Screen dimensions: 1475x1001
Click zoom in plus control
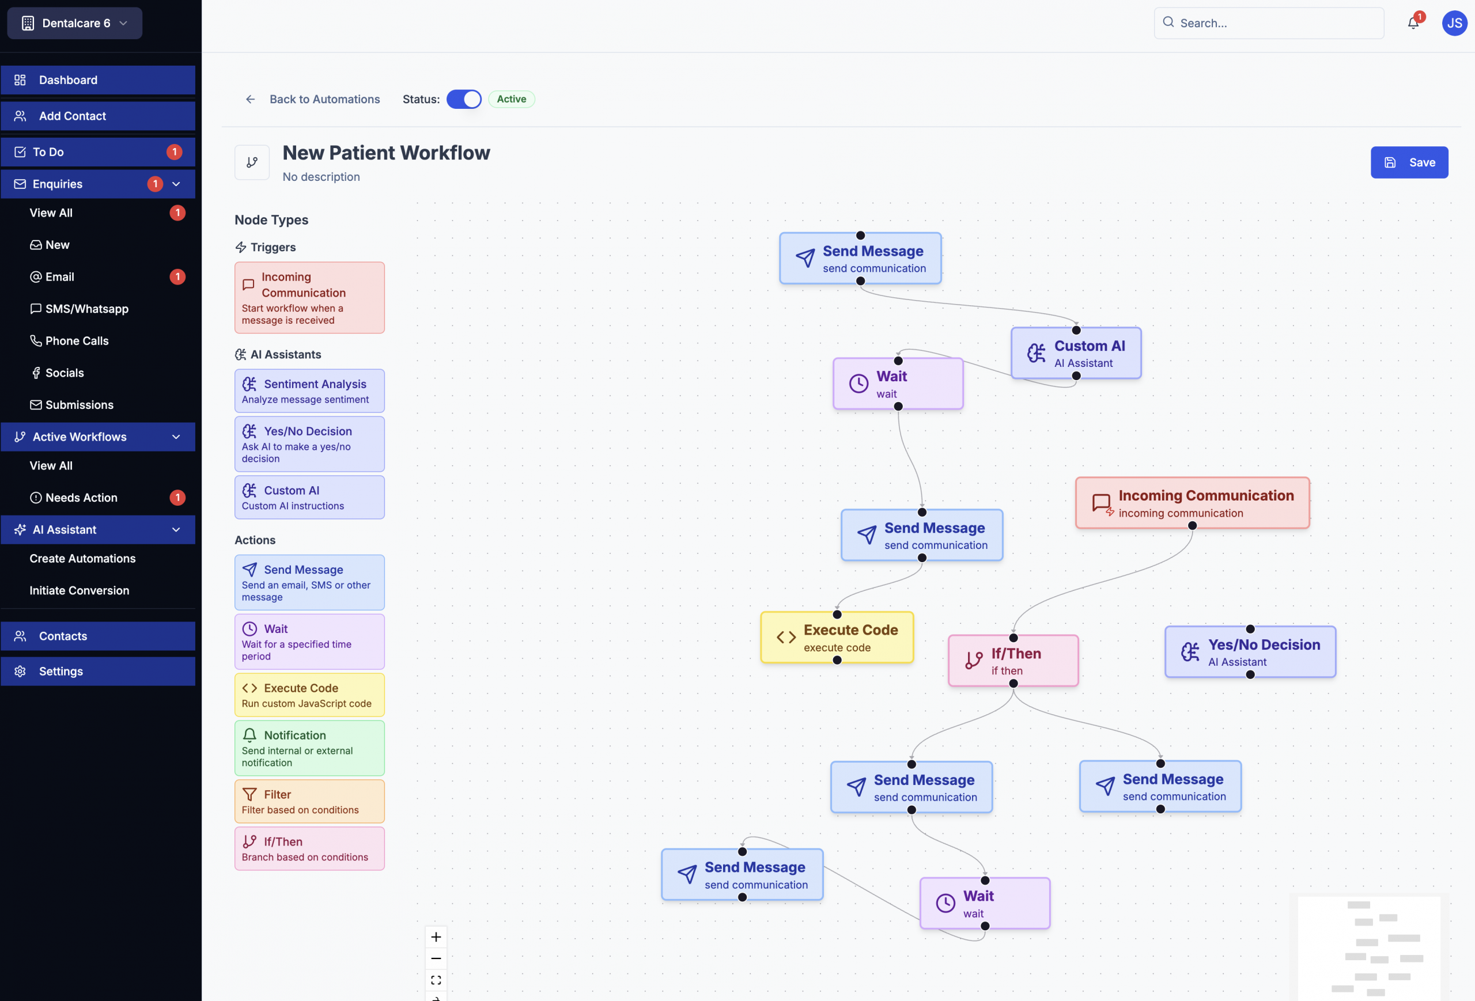click(436, 937)
